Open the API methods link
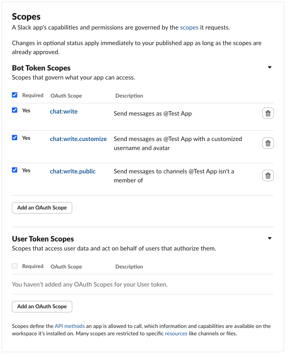 click(x=70, y=326)
